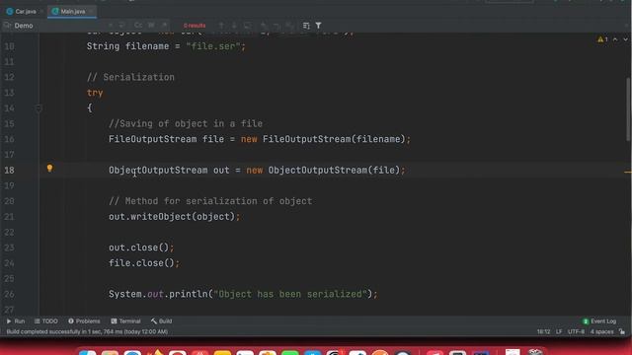Viewport: 632px width, 355px height.
Task: Toggle Regex (.*) option in find bar
Action: point(165,26)
